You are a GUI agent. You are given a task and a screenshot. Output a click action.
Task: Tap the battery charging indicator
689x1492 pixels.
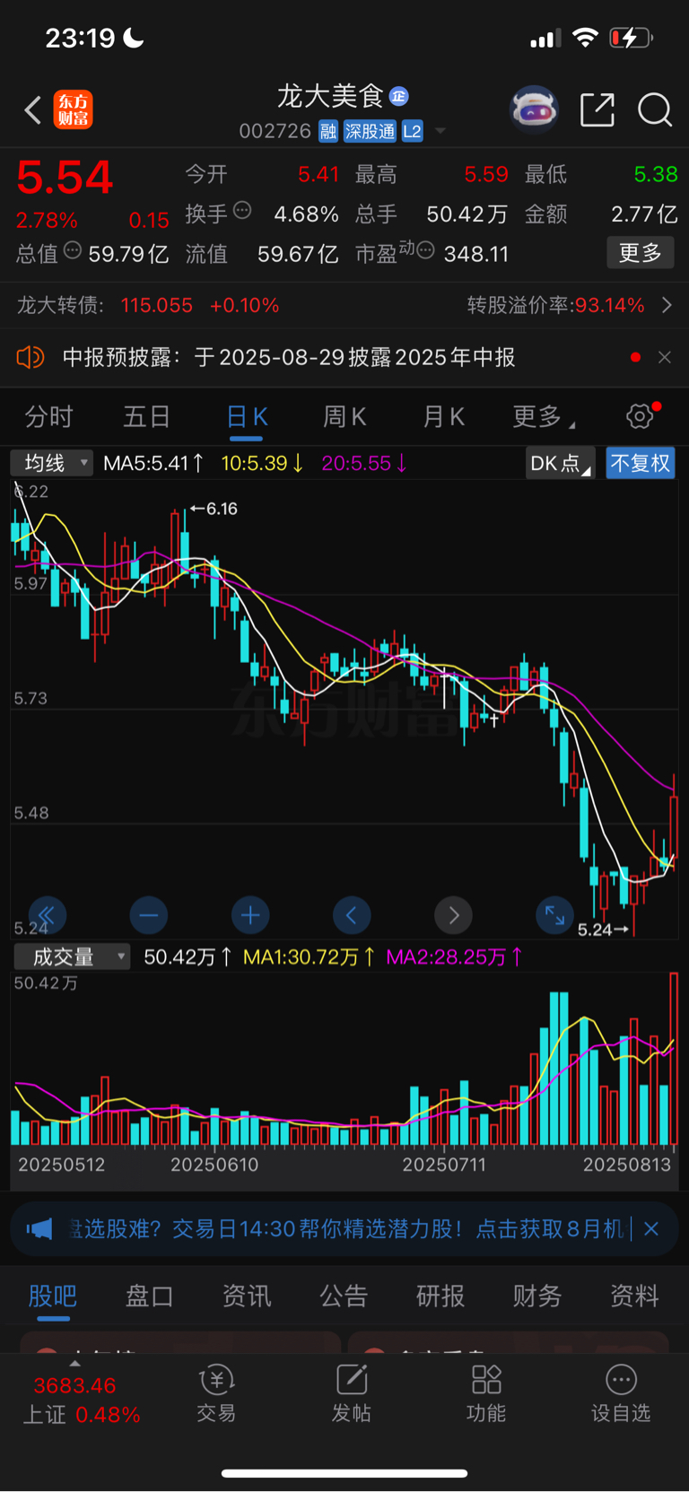tap(632, 38)
